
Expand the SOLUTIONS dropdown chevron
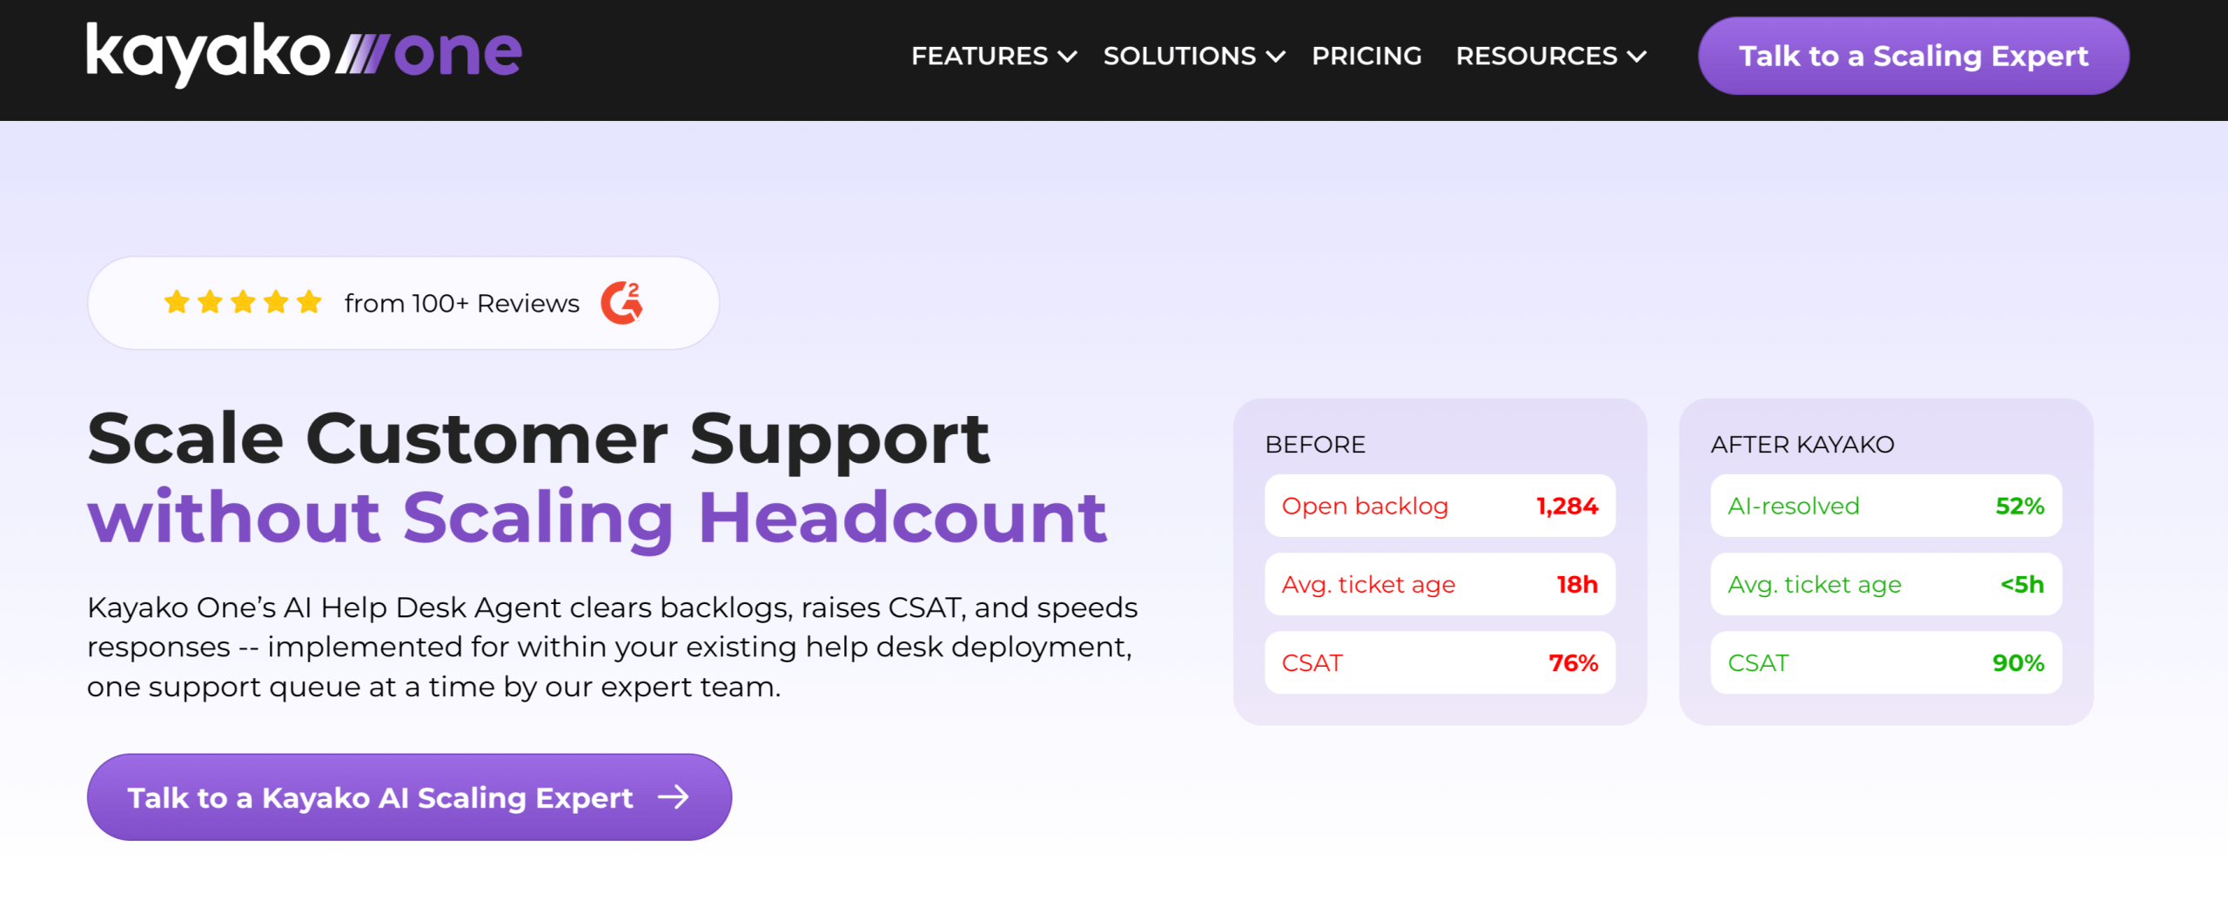click(x=1277, y=57)
